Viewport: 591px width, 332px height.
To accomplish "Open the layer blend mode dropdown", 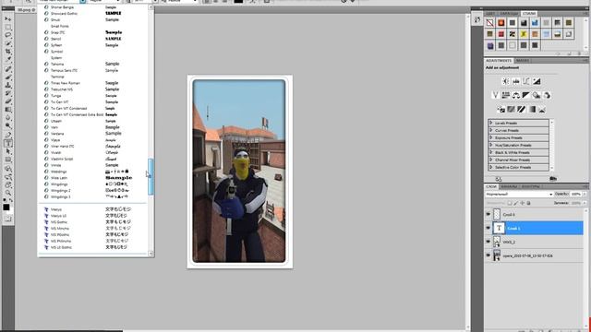I will pos(519,195).
